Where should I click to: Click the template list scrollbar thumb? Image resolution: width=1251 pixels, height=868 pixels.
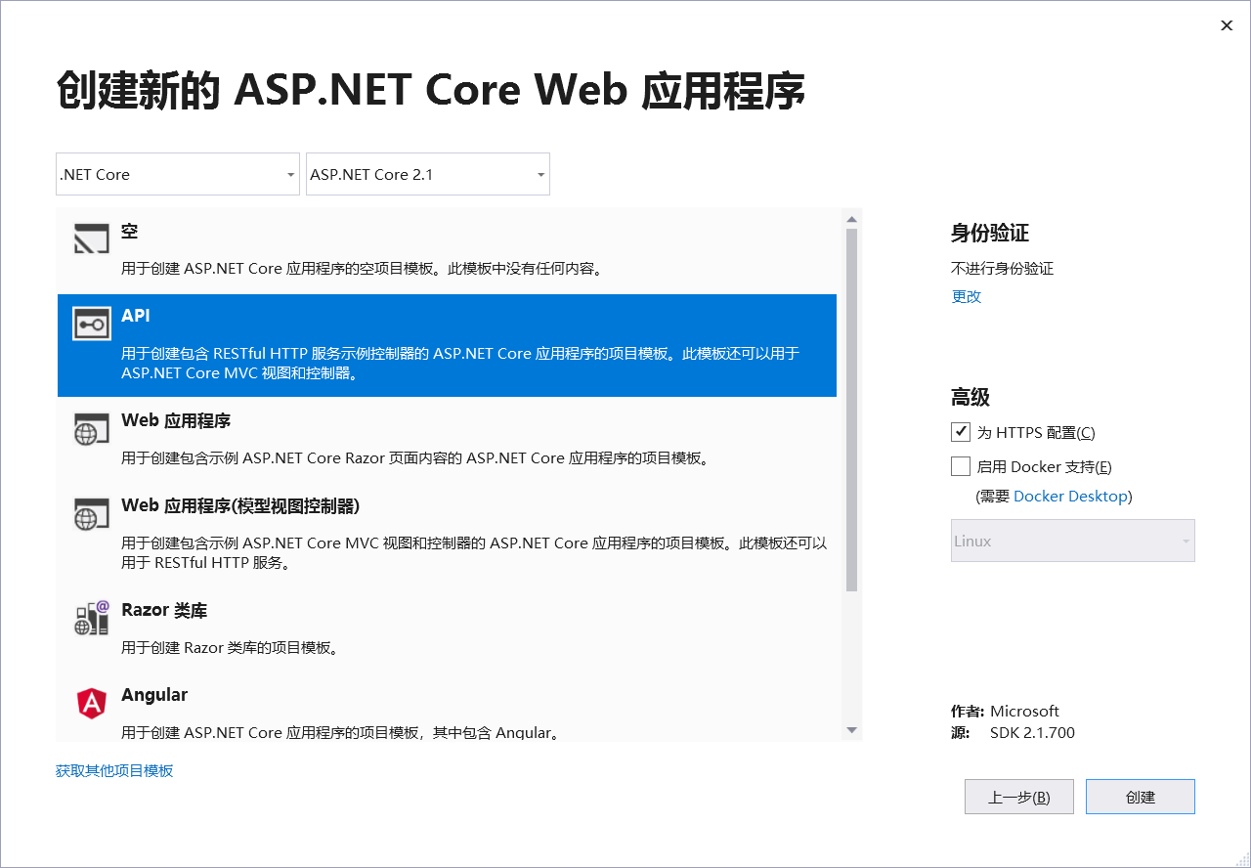[x=851, y=411]
